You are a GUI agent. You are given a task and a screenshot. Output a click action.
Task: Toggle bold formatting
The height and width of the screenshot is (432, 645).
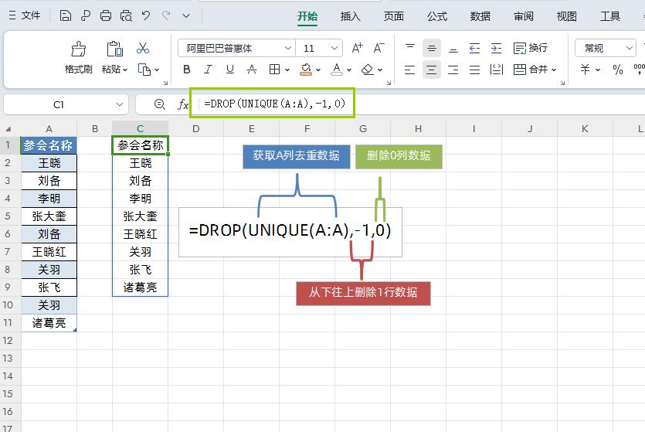point(187,70)
